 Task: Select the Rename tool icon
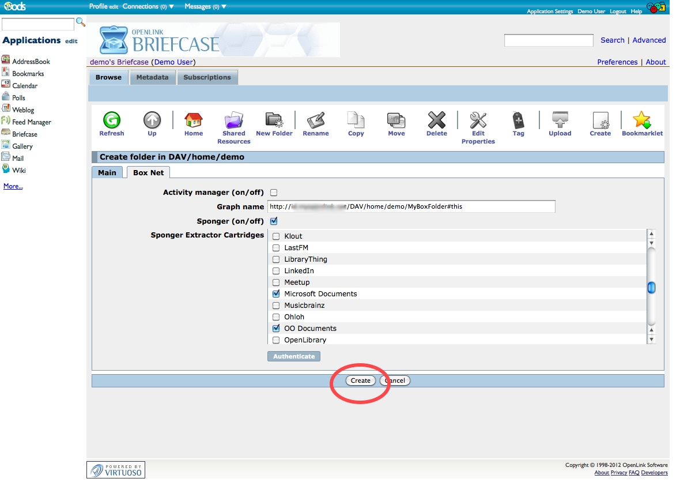[316, 120]
